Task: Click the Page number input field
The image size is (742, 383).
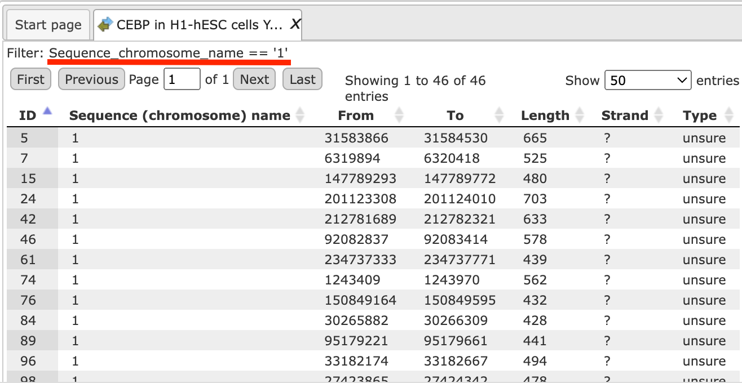Action: point(182,79)
